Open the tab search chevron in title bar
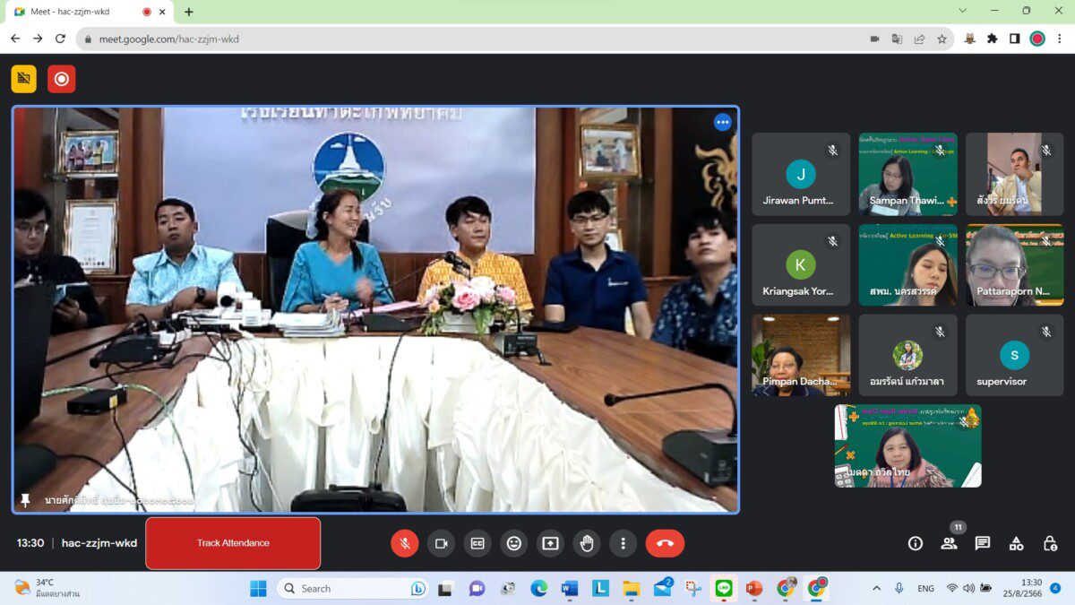Image resolution: width=1075 pixels, height=605 pixels. [962, 11]
